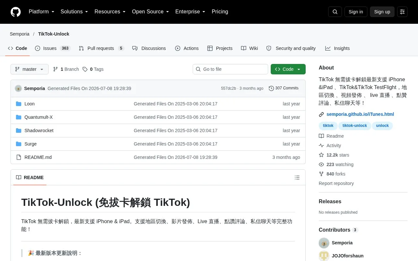Screen dimensions: 418x261
Task: Focus the Go to file search field
Action: 230,69
